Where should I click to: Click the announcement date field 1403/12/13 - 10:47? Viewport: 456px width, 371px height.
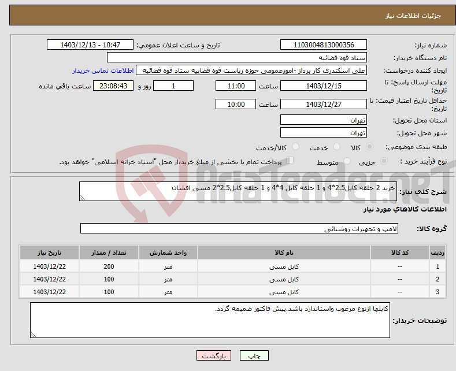point(90,44)
